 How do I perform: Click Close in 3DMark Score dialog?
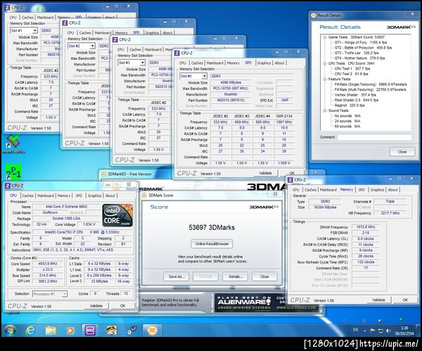[264, 276]
